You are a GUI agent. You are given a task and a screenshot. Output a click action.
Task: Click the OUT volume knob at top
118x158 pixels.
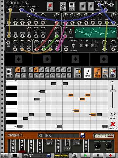[x=105, y=5]
